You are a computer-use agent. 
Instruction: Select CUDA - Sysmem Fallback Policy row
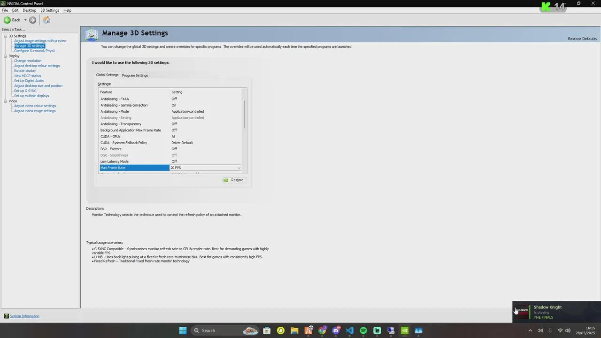coord(171,143)
